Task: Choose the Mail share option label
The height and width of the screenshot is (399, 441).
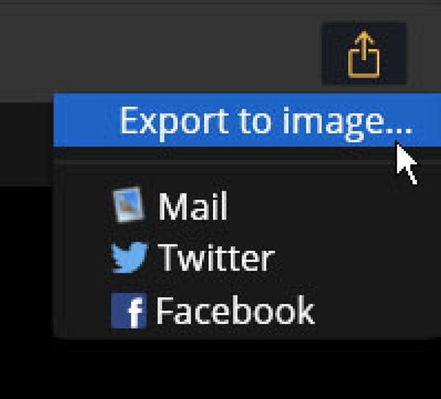Action: click(x=193, y=205)
